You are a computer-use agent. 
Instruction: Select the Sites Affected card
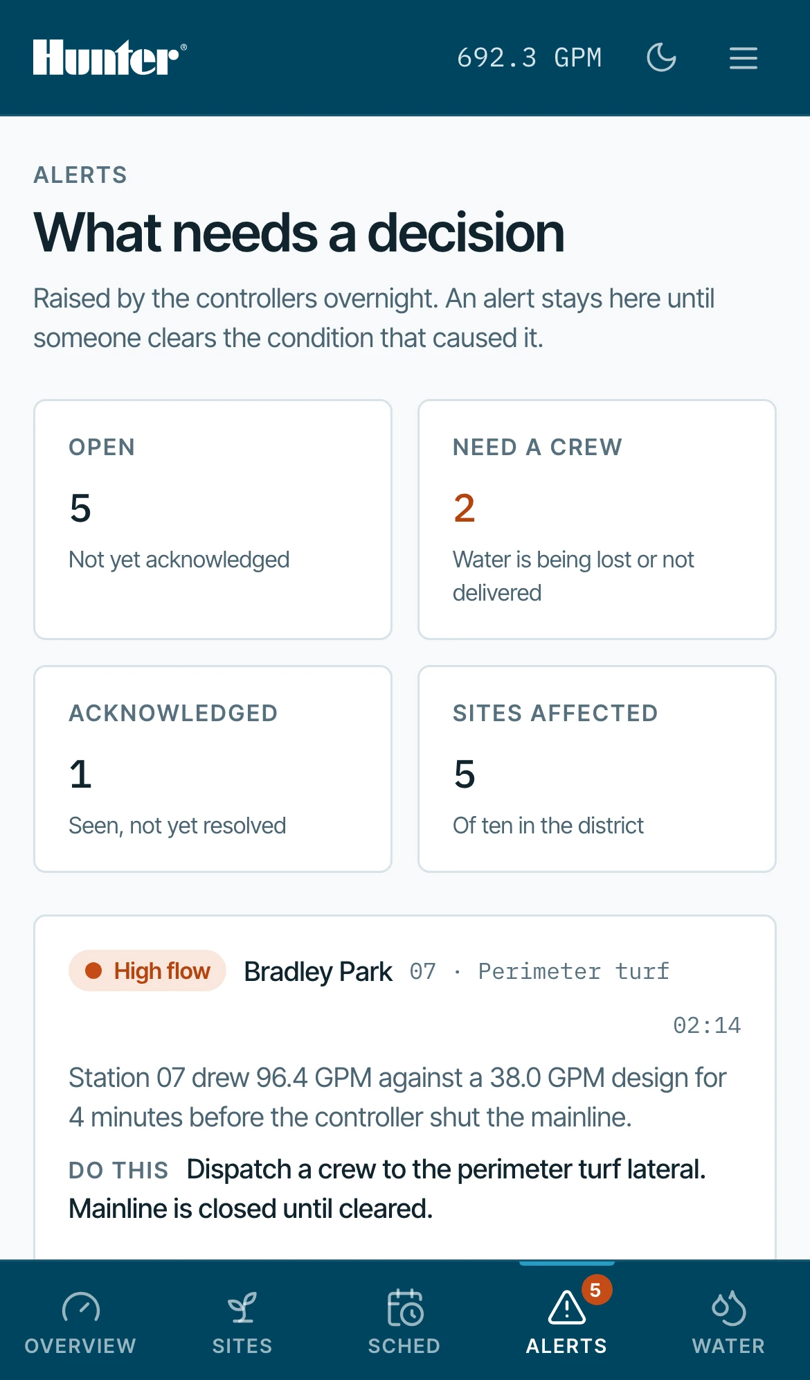(x=597, y=769)
